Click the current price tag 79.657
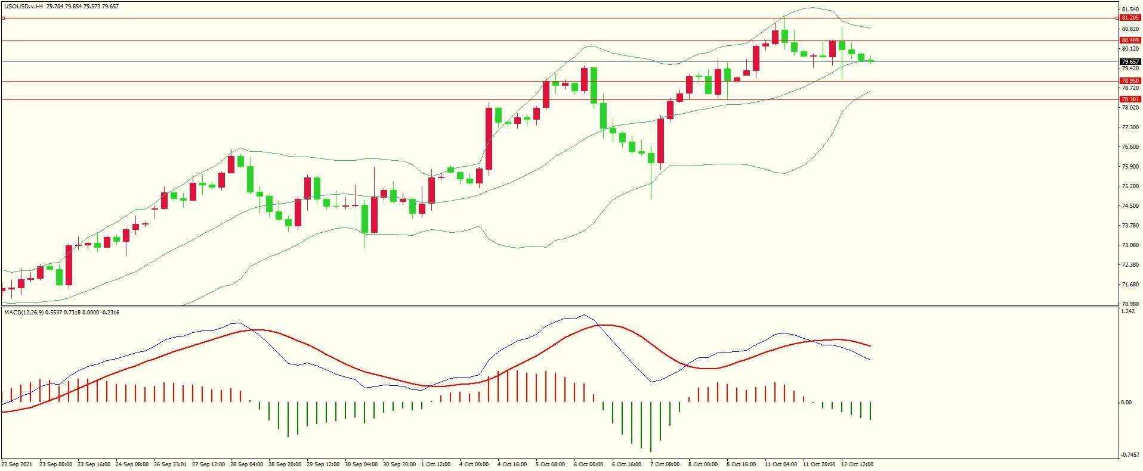 pos(1130,61)
